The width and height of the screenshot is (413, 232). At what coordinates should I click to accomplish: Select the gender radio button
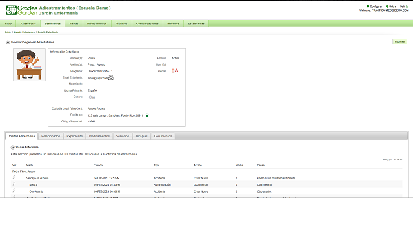(90, 97)
